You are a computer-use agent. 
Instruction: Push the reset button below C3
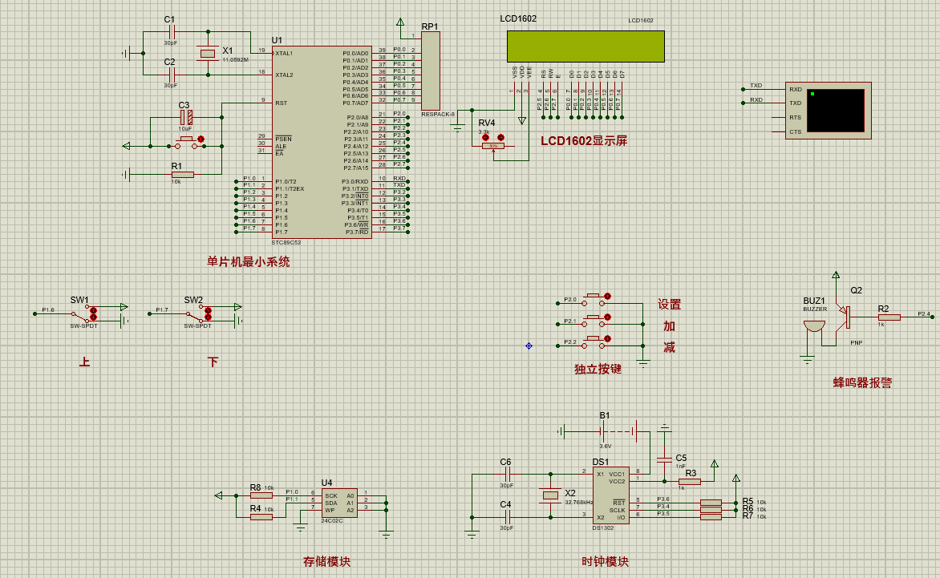click(186, 143)
